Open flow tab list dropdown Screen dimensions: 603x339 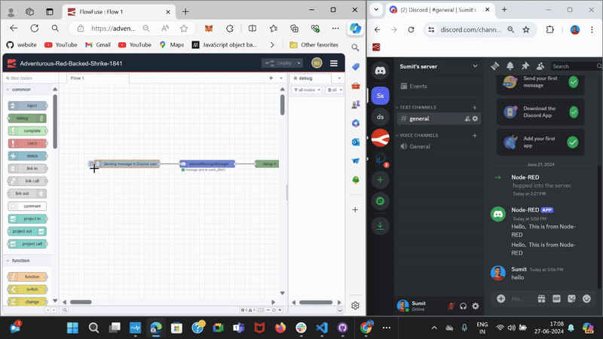(281, 78)
